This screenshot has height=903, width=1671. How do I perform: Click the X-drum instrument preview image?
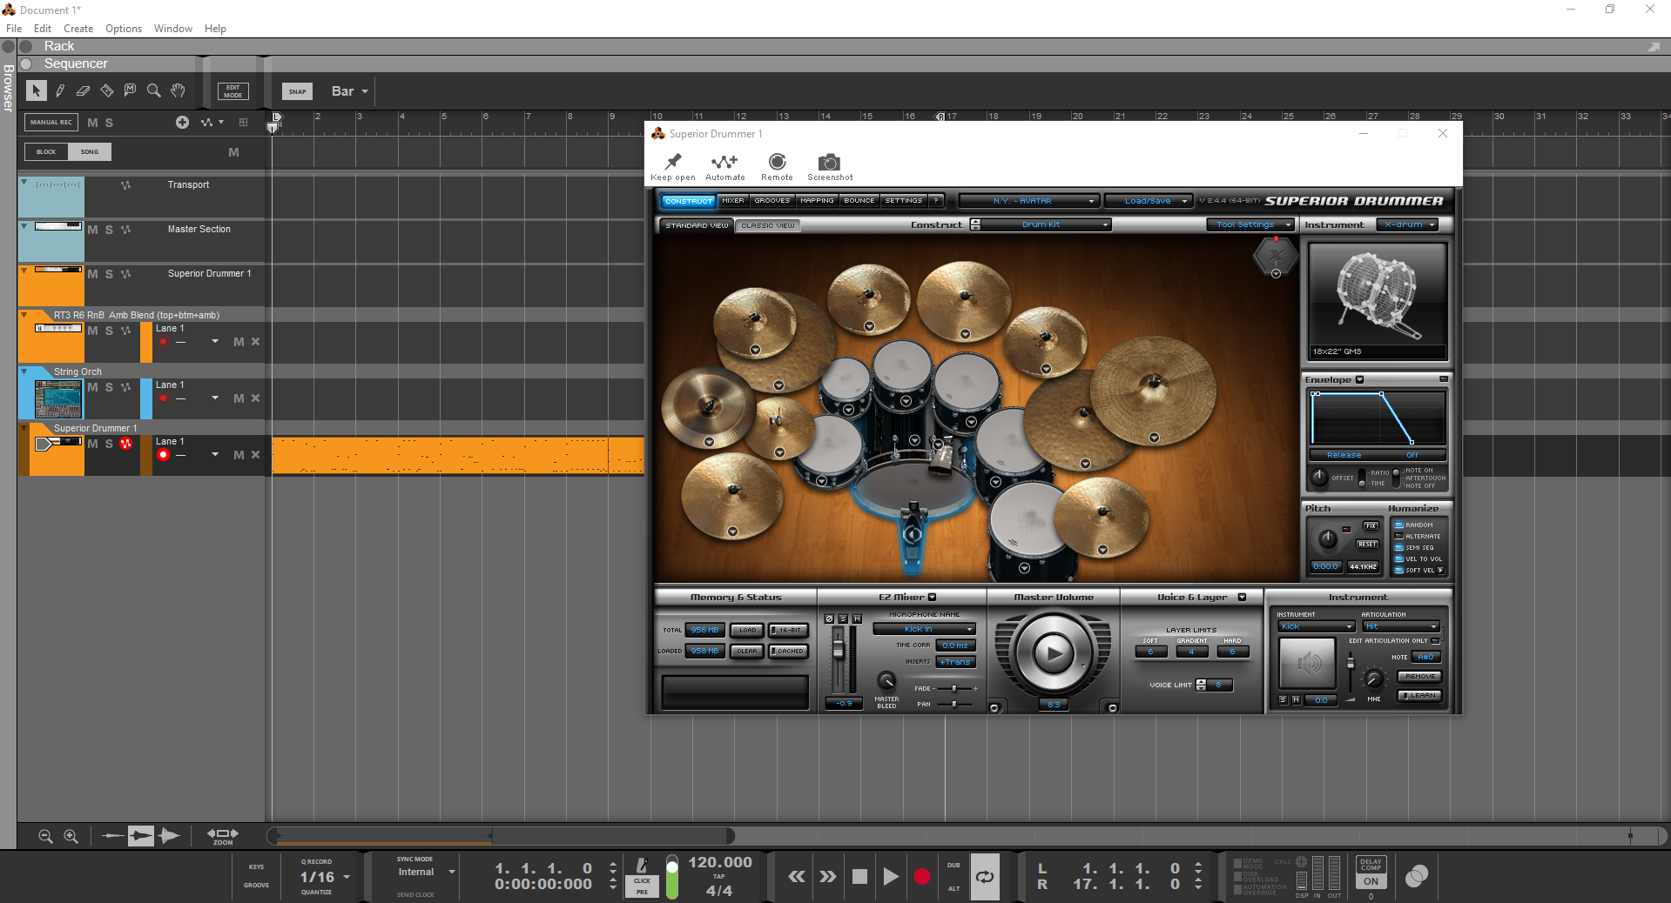click(1377, 296)
